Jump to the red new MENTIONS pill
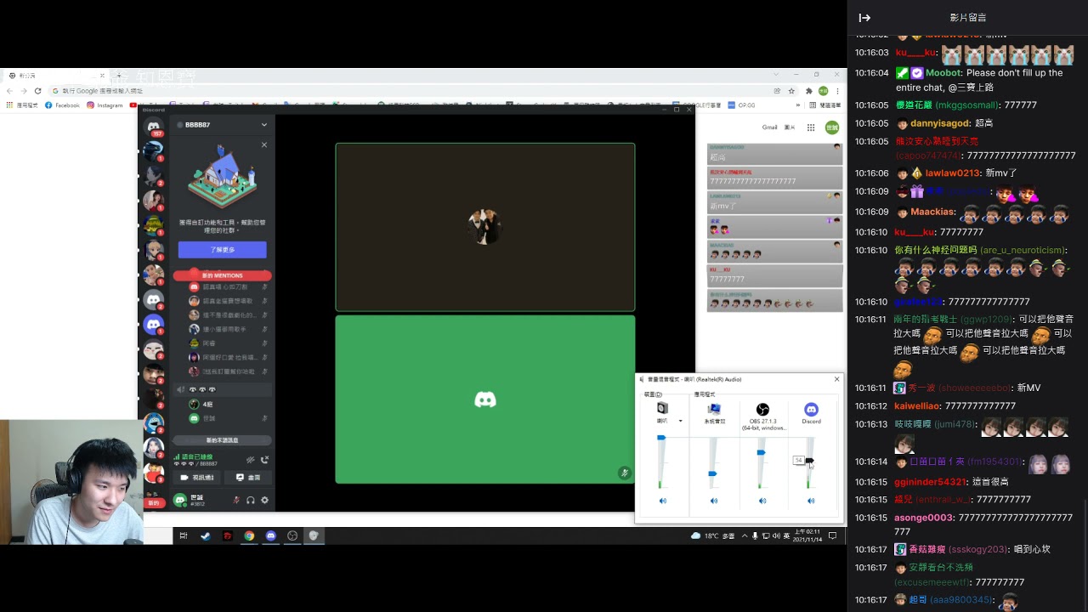1088x612 pixels. (222, 275)
